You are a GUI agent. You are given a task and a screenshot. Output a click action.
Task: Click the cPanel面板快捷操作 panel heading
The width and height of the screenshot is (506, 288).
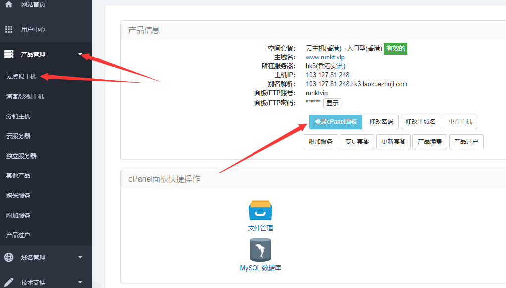164,179
